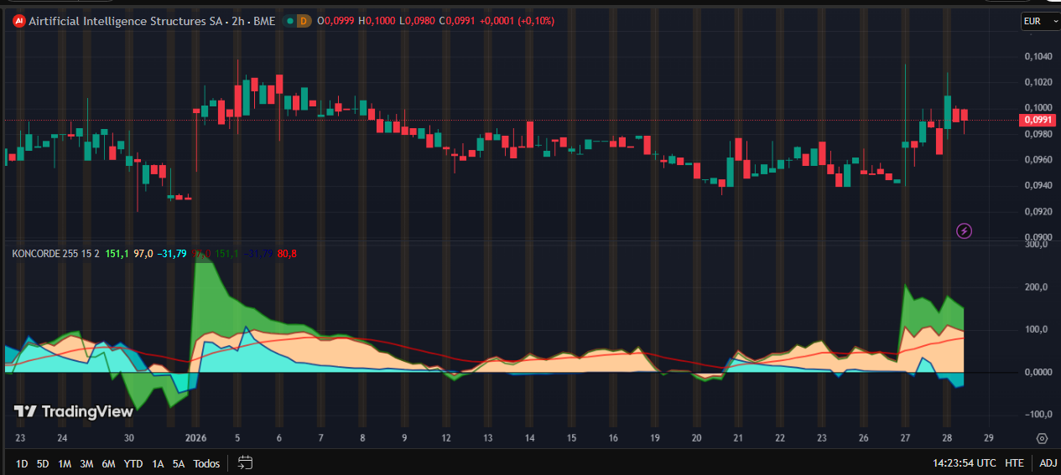Select the 3M time range
1061x475 pixels.
pyautogui.click(x=86, y=463)
